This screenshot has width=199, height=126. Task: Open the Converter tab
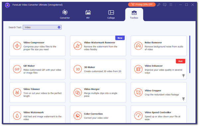click(65, 14)
